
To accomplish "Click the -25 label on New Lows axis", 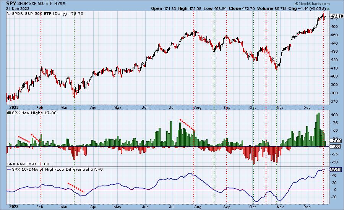I will pyautogui.click(x=334, y=154).
